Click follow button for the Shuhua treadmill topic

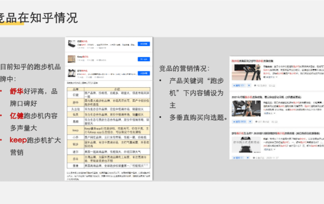[x=144, y=73]
